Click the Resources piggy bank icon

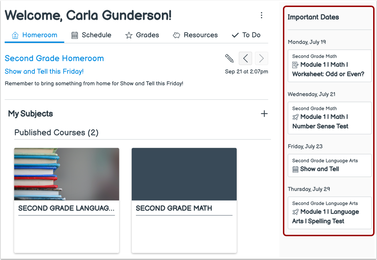pos(177,35)
